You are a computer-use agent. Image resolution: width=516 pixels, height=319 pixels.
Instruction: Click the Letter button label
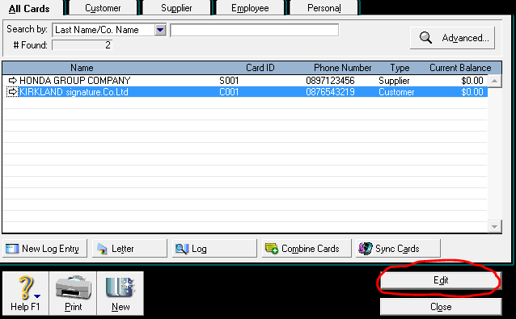coord(123,249)
